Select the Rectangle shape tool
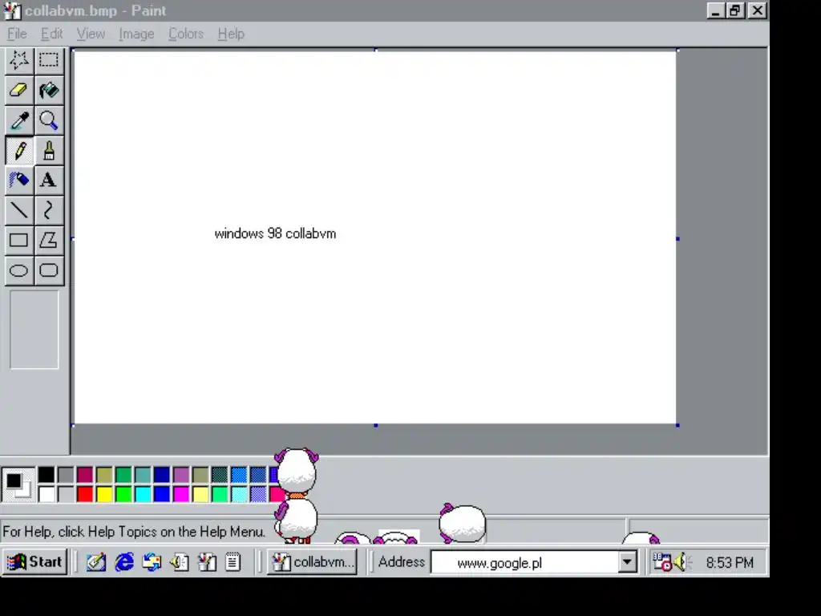This screenshot has height=616, width=821. point(19,241)
